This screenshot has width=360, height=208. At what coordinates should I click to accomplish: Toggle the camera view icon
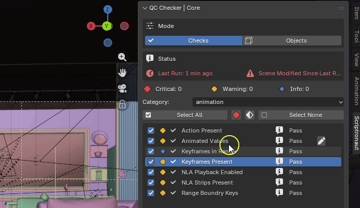122,88
